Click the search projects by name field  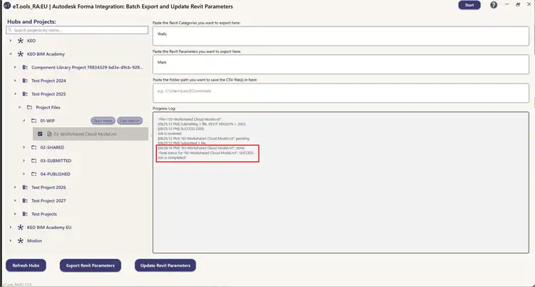77,30
